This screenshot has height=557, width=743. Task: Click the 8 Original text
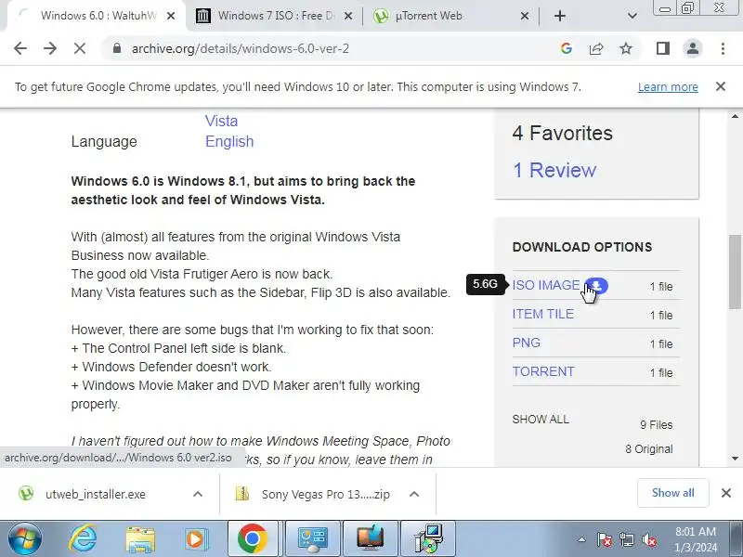point(648,449)
